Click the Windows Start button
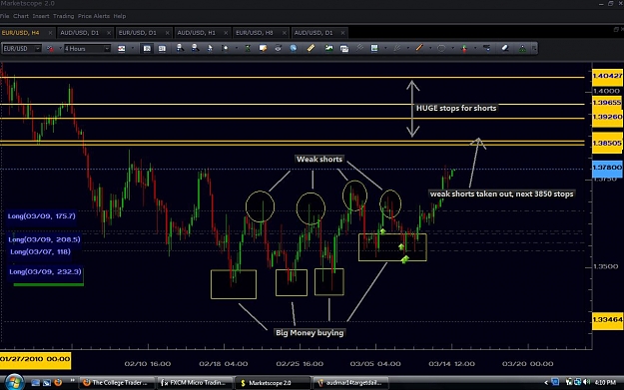 coord(14,382)
